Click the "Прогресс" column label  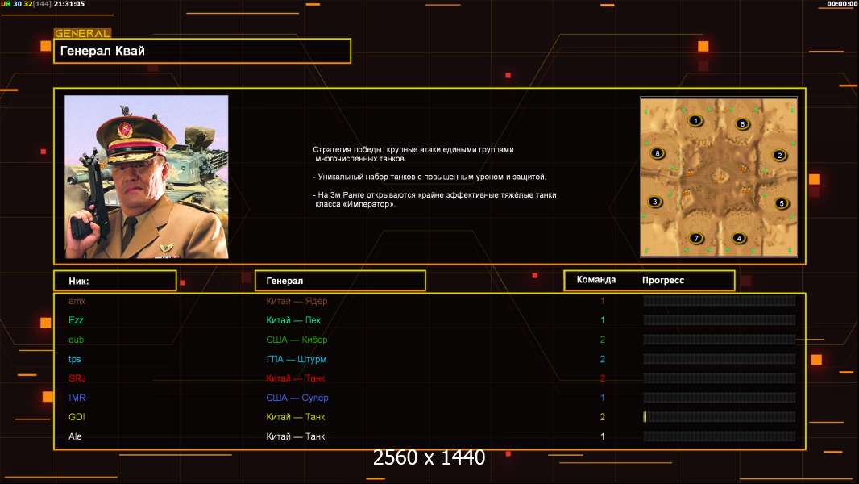point(663,280)
